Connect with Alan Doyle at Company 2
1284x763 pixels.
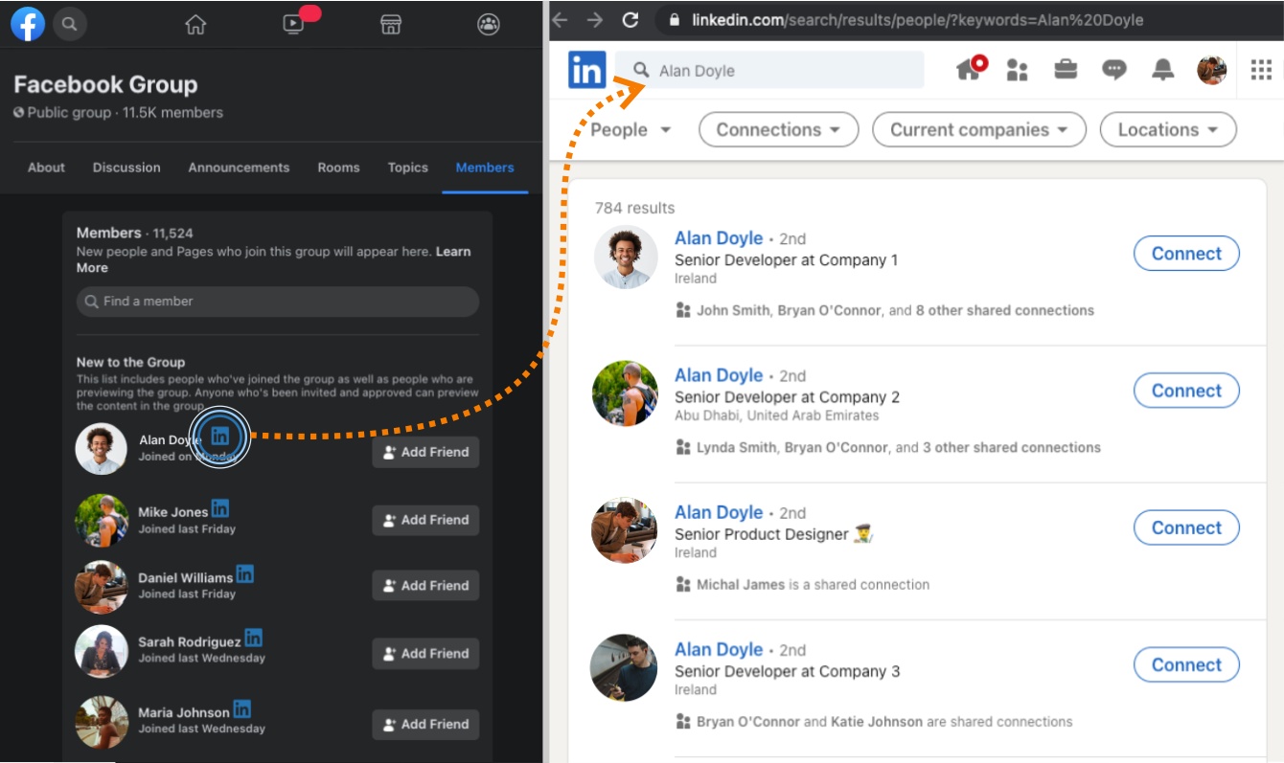pyautogui.click(x=1186, y=391)
